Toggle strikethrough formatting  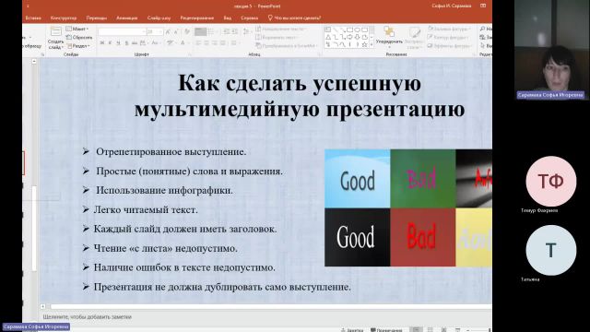pyautogui.click(x=135, y=43)
